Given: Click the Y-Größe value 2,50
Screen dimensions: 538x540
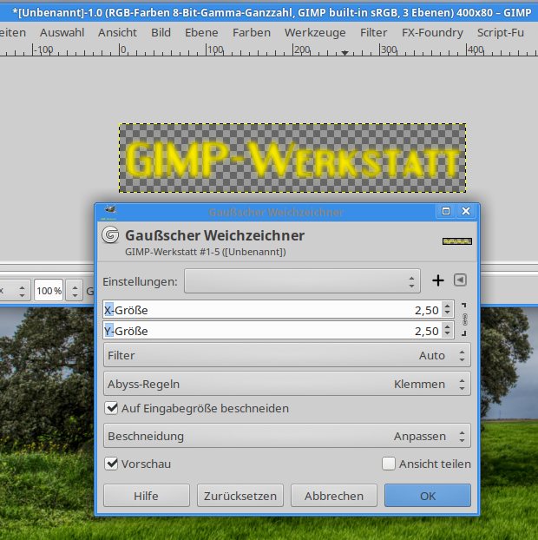Looking at the screenshot, I should [x=426, y=332].
